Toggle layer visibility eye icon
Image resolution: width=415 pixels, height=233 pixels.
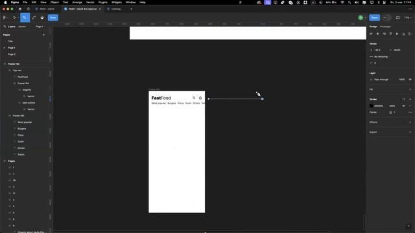pos(410,80)
